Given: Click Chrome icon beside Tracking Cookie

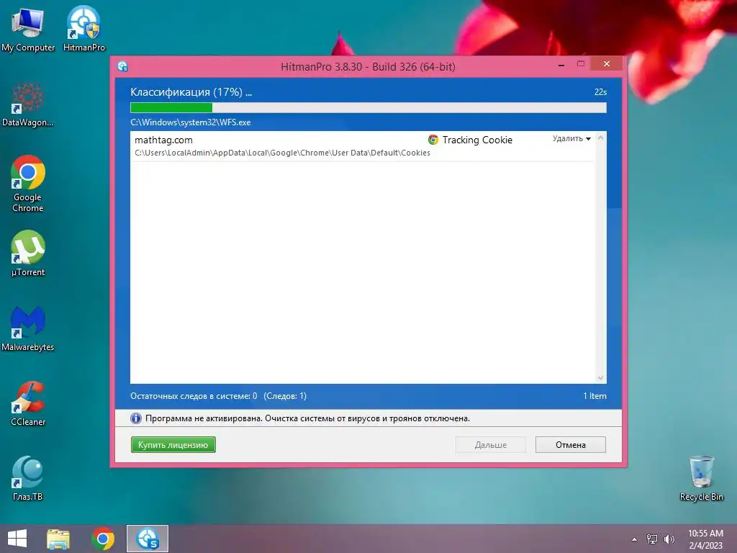Looking at the screenshot, I should 433,140.
